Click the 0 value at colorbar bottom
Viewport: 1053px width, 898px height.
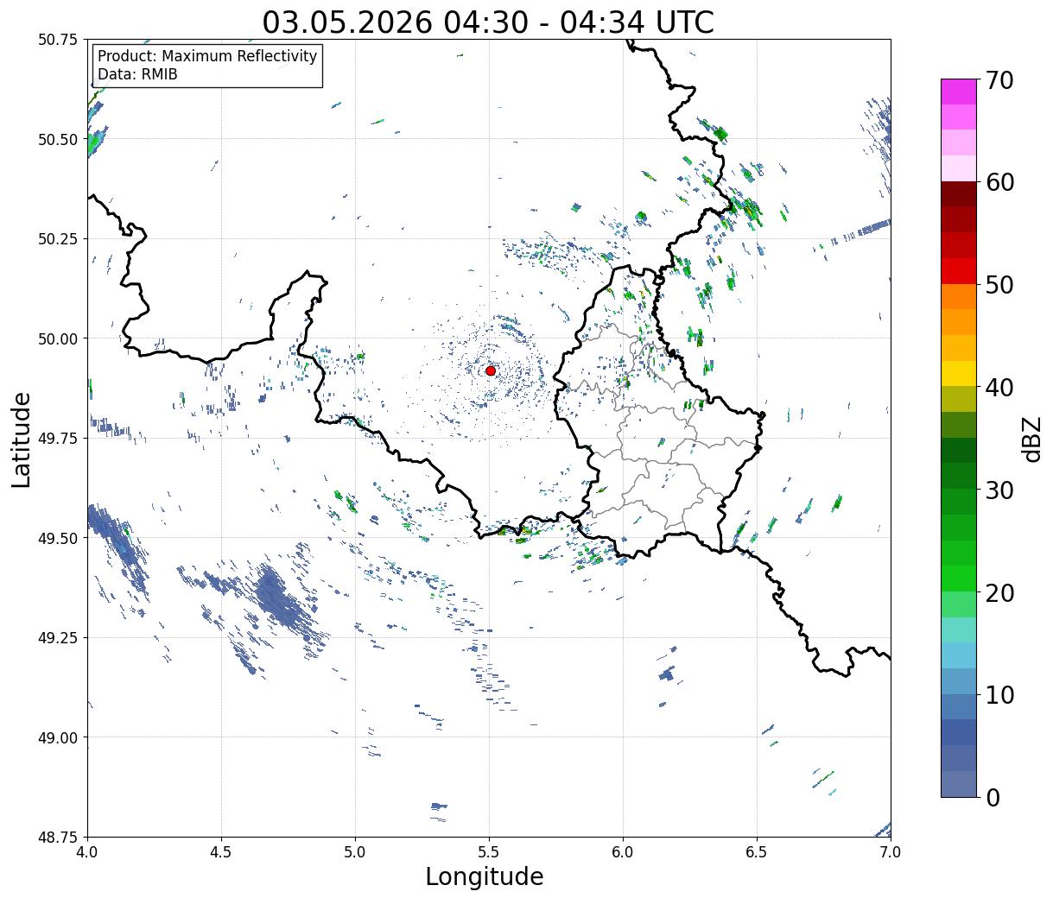993,798
